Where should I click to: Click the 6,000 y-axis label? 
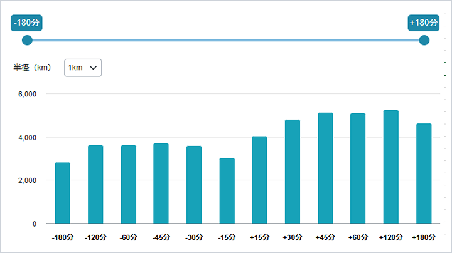click(x=26, y=94)
